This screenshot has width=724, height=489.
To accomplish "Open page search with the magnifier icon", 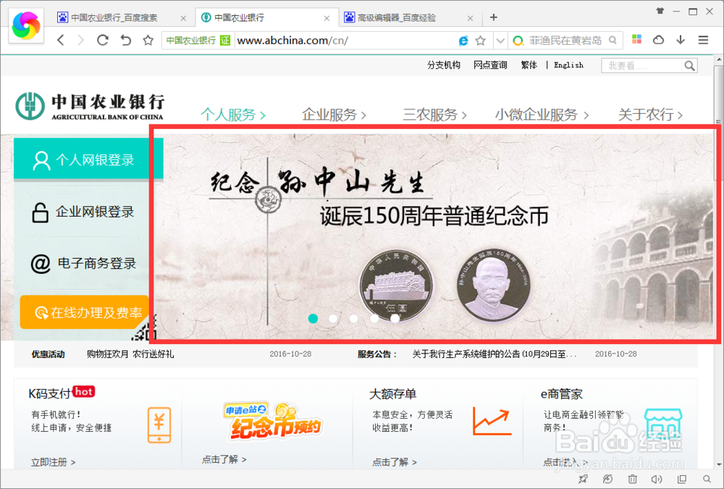I will pyautogui.click(x=707, y=479).
